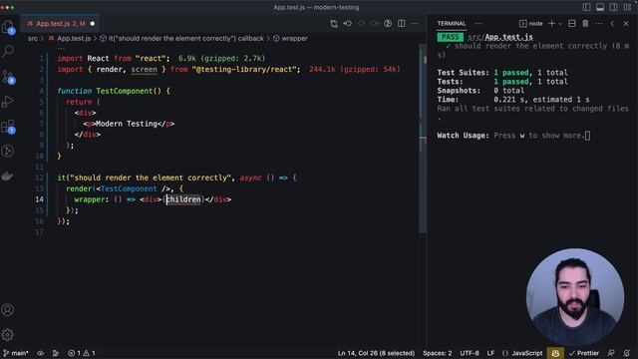Split the terminal pane
Screen dimensions: 638x359
(x=571, y=24)
